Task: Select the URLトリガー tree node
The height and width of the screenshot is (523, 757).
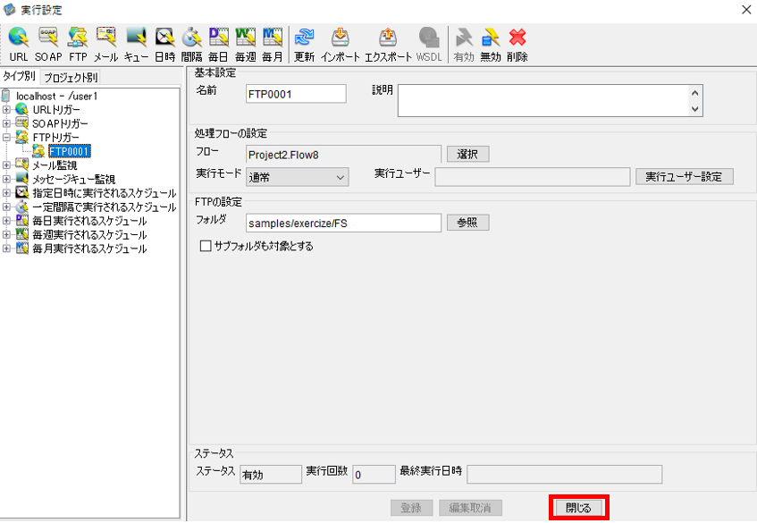Action: [56, 110]
